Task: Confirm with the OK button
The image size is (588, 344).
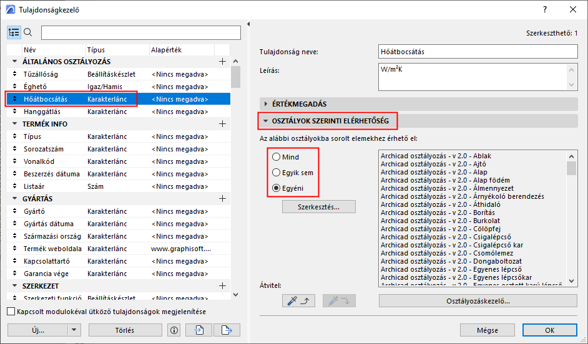Action: tap(550, 330)
